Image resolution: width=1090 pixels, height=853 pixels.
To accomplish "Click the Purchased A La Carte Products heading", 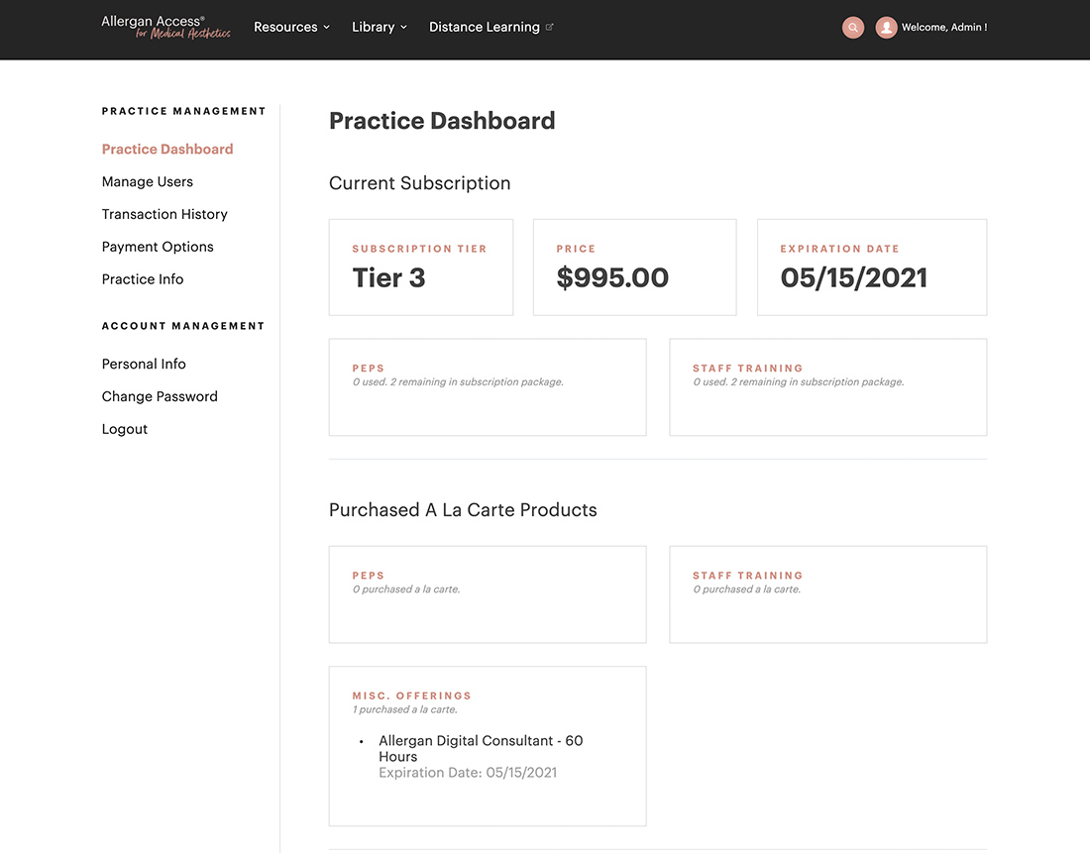I will tap(463, 509).
